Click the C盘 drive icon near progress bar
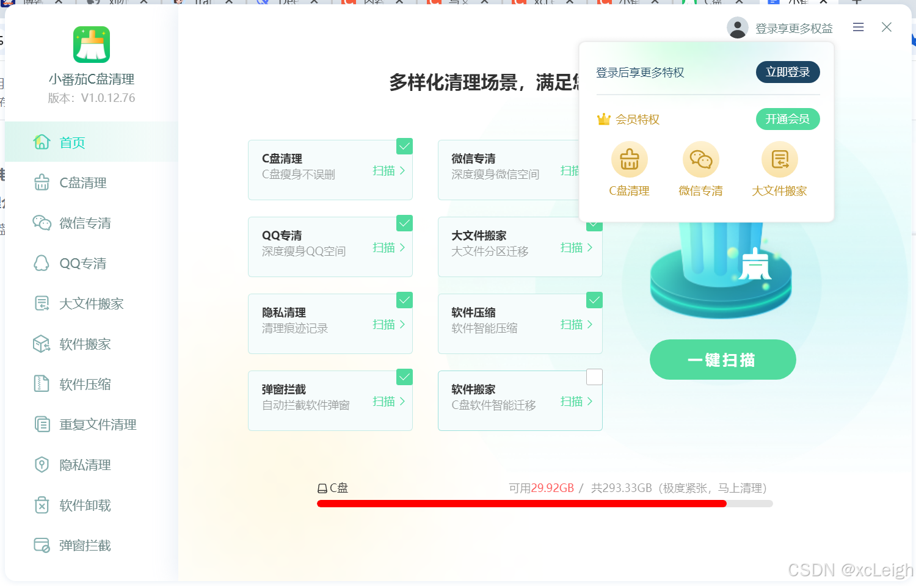Image resolution: width=916 pixels, height=586 pixels. pos(322,488)
